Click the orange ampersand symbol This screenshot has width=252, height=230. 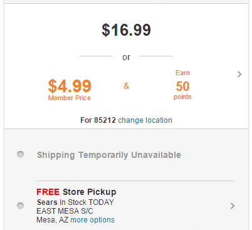coord(126,86)
